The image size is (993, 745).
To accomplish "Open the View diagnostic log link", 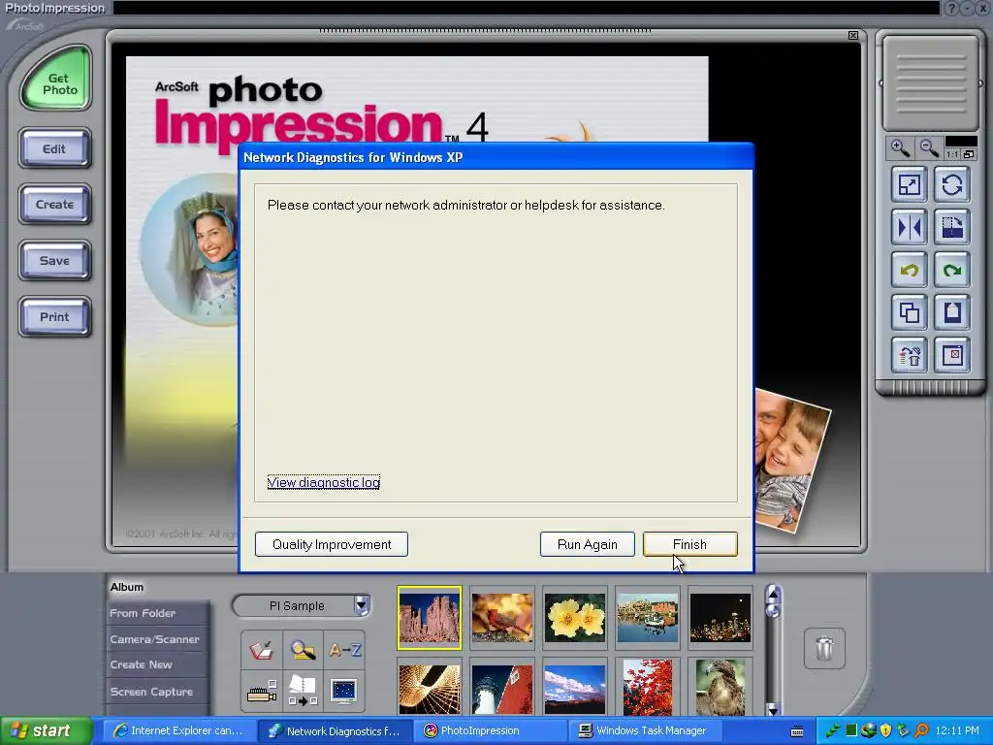I will pyautogui.click(x=324, y=483).
